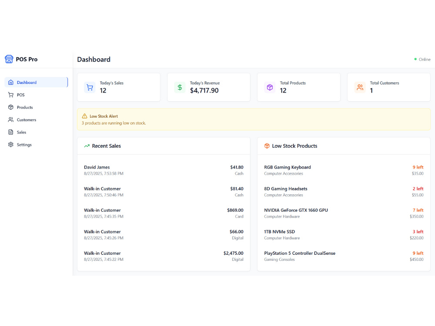
Task: Click the orange users icon in Total Customers card
Action: click(360, 87)
